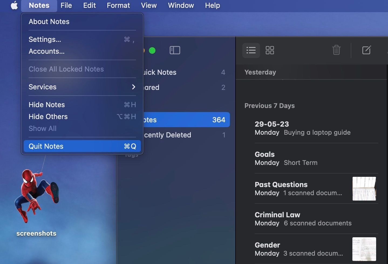The height and width of the screenshot is (264, 388).
Task: Click the Gender note thumbnail
Action: (x=364, y=249)
